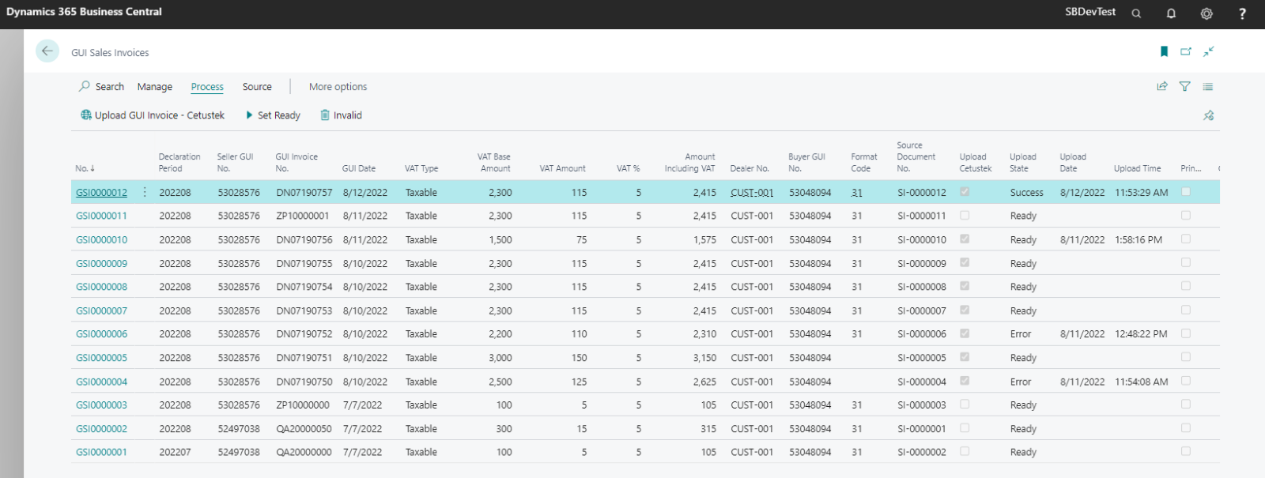Sort by the No. column header
Image resolution: width=1265 pixels, height=478 pixels.
pyautogui.click(x=85, y=168)
